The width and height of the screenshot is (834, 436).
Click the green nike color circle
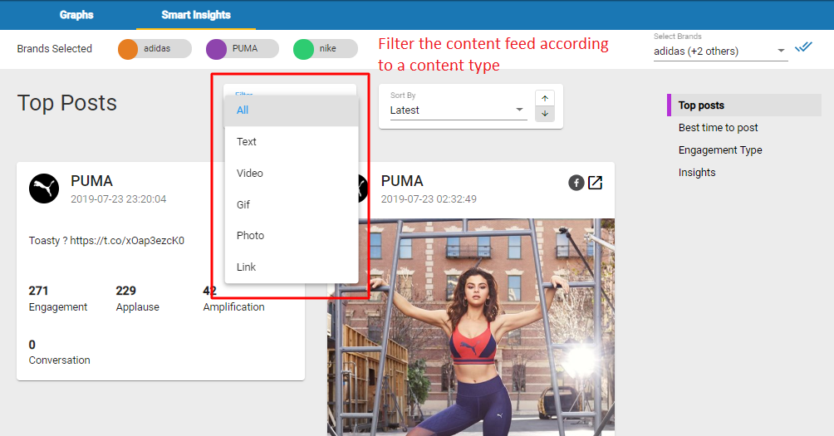pos(303,49)
